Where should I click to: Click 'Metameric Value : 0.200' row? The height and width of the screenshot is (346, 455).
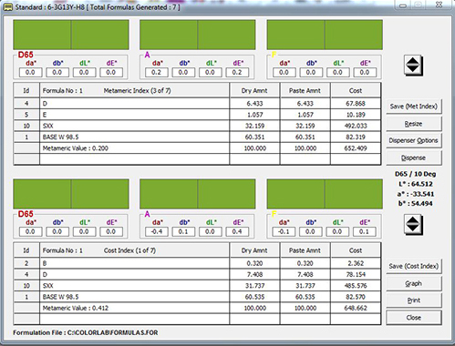point(197,148)
